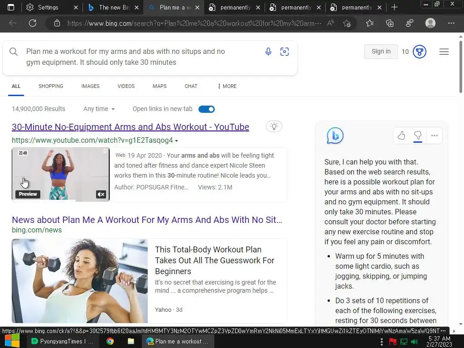464x348 pixels.
Task: Click the Author: POPSUGAR Fitne… text
Action: click(151, 187)
